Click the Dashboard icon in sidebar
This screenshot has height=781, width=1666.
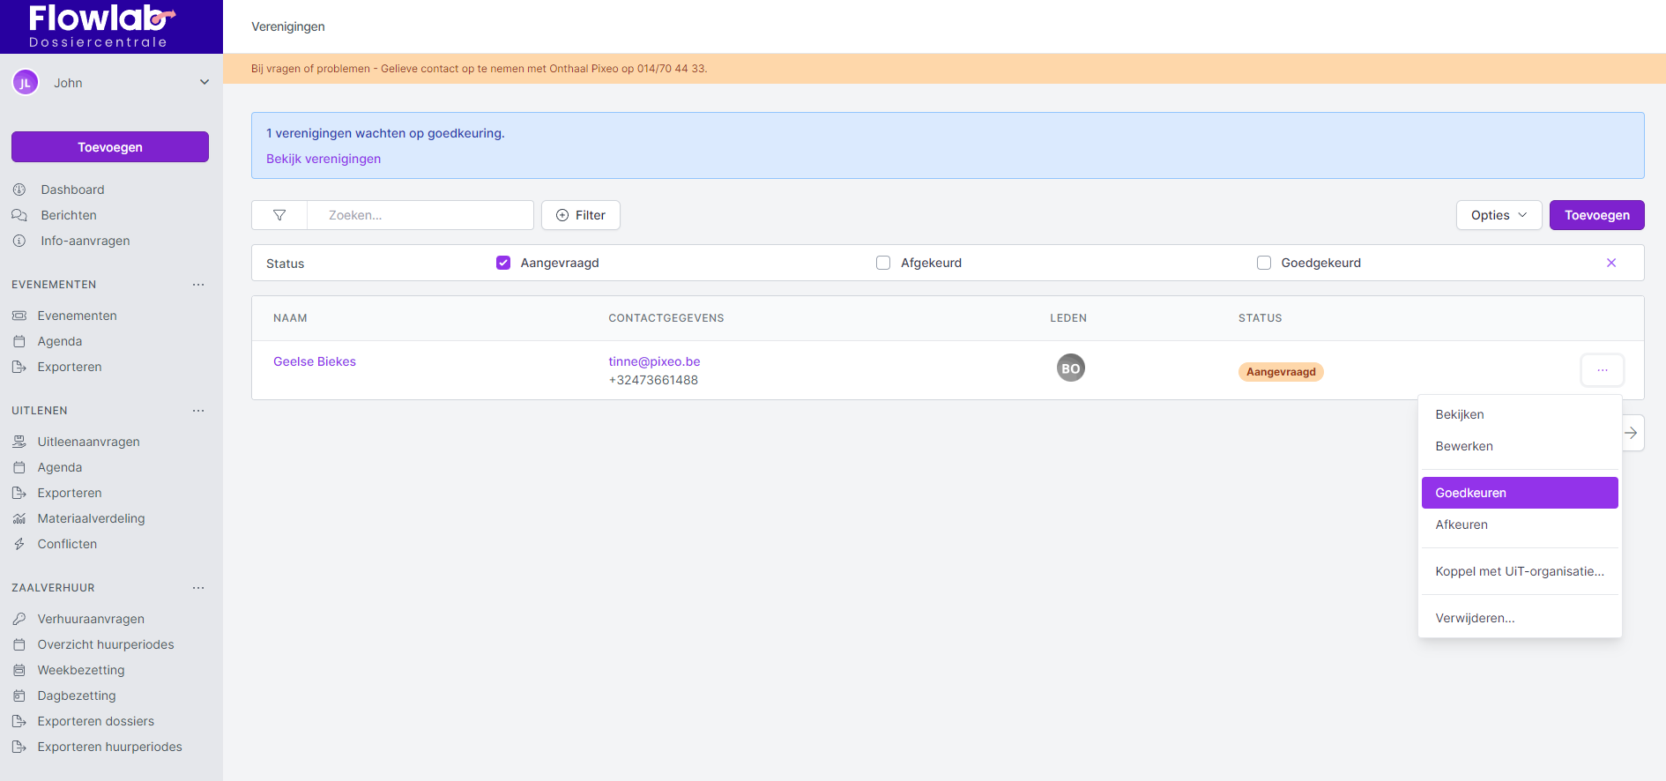coord(19,190)
